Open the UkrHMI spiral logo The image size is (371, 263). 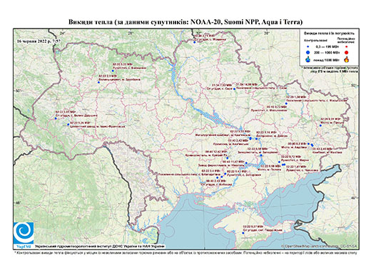24,233
